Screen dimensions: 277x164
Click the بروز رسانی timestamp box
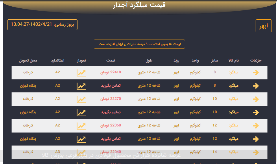42,25
